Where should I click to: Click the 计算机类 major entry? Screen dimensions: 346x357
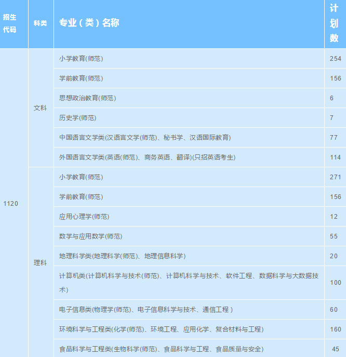coord(189,282)
